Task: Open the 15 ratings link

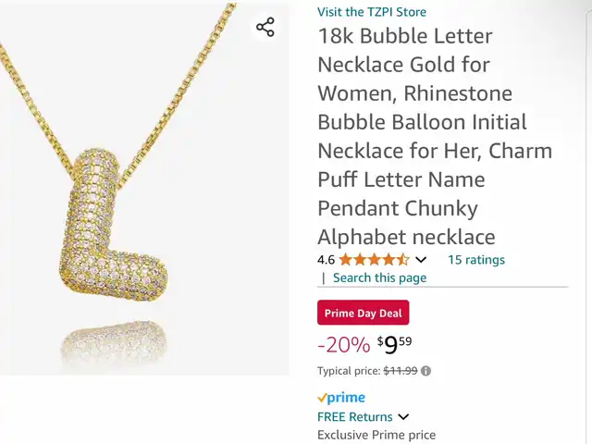Action: [x=476, y=260]
